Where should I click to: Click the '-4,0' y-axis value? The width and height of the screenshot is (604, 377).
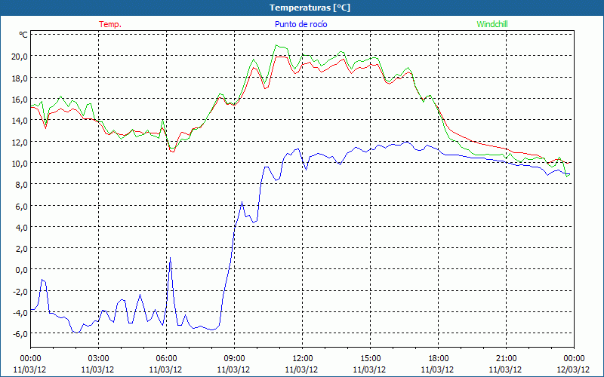click(x=21, y=313)
